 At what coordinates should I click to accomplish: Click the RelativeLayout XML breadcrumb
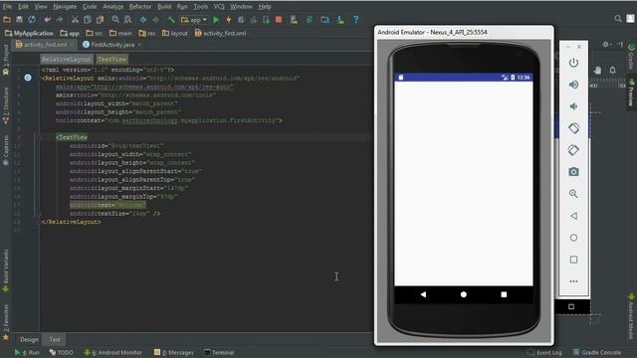(x=67, y=60)
